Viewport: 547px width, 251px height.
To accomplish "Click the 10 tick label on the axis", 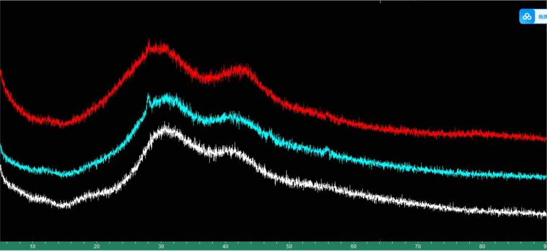I will click(x=32, y=246).
